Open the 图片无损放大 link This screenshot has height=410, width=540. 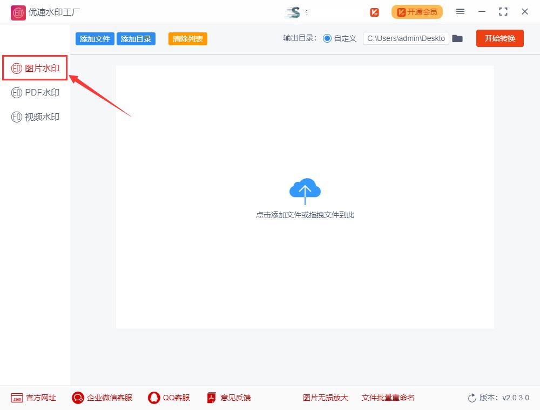click(x=325, y=398)
